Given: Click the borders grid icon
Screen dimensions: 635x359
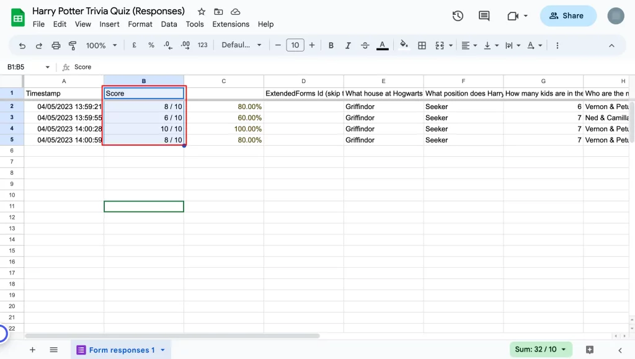Looking at the screenshot, I should point(422,45).
